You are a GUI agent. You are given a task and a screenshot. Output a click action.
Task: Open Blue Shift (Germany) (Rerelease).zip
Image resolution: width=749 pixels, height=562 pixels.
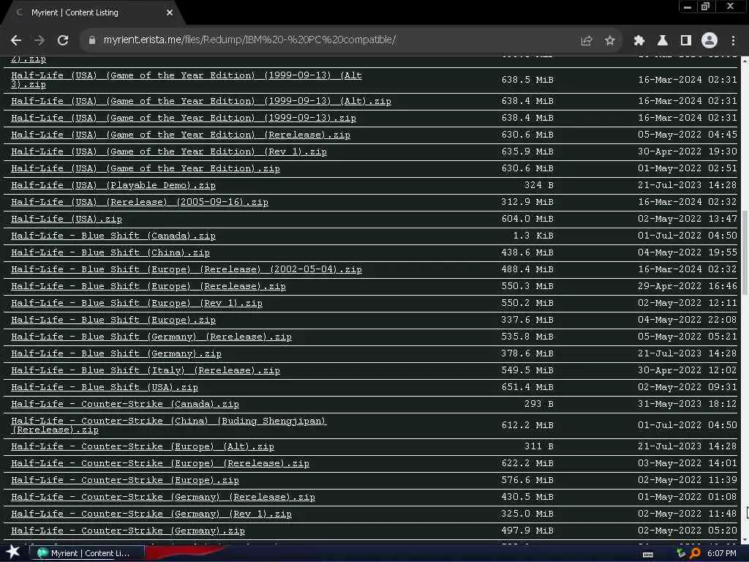(151, 337)
